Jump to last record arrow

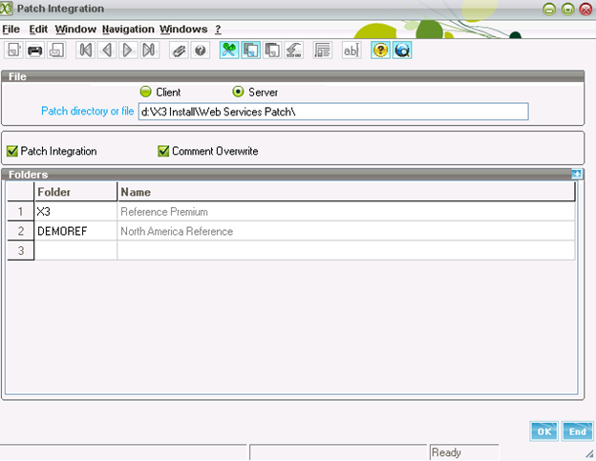tap(149, 51)
